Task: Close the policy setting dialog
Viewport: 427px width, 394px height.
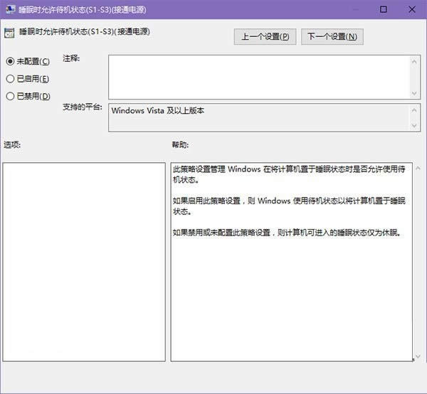Action: pos(417,9)
